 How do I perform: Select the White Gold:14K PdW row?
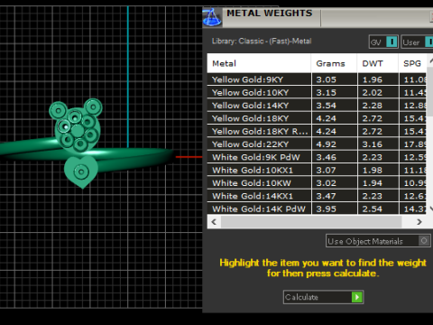click(x=317, y=209)
